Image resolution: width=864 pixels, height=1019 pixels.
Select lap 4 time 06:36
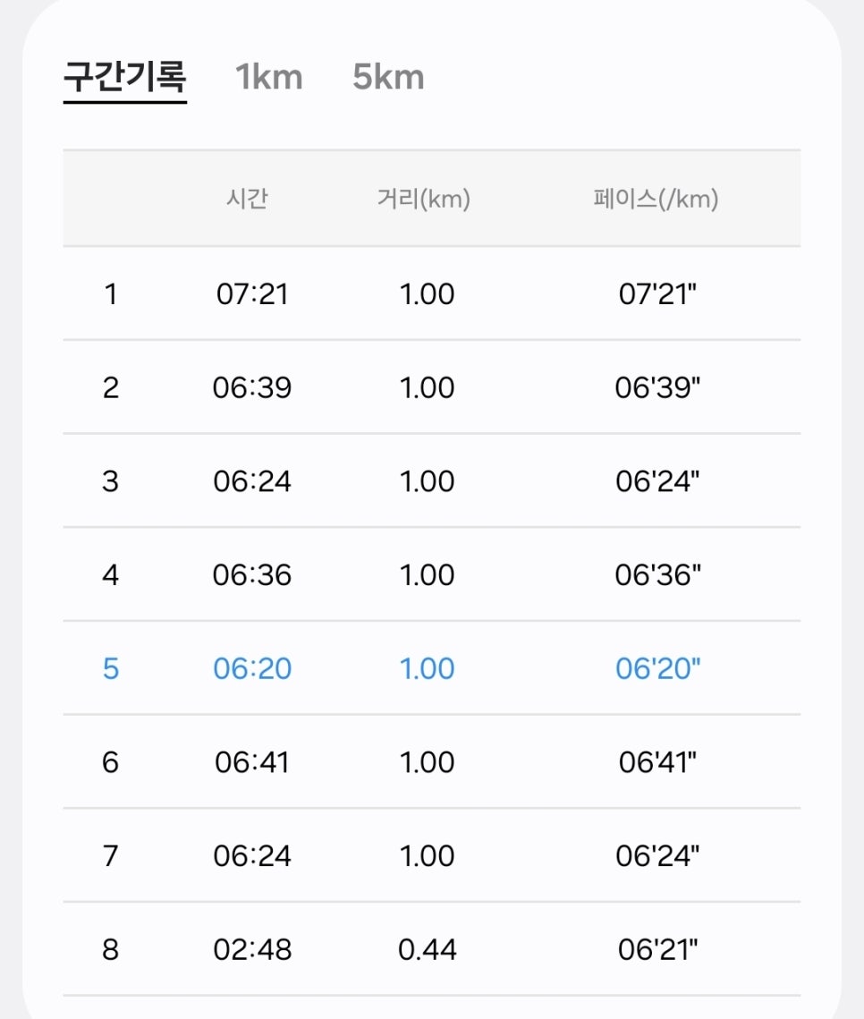pyautogui.click(x=252, y=574)
